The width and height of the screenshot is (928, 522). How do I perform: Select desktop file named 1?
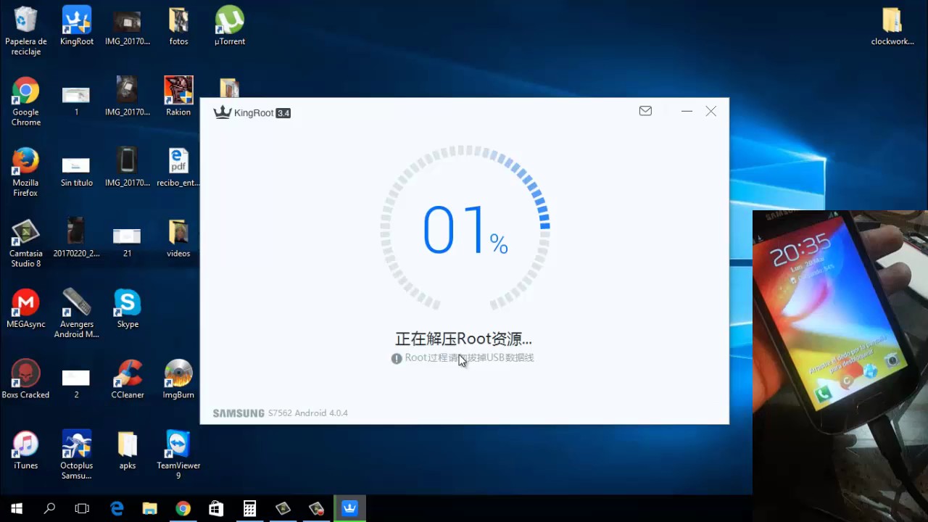pyautogui.click(x=76, y=101)
